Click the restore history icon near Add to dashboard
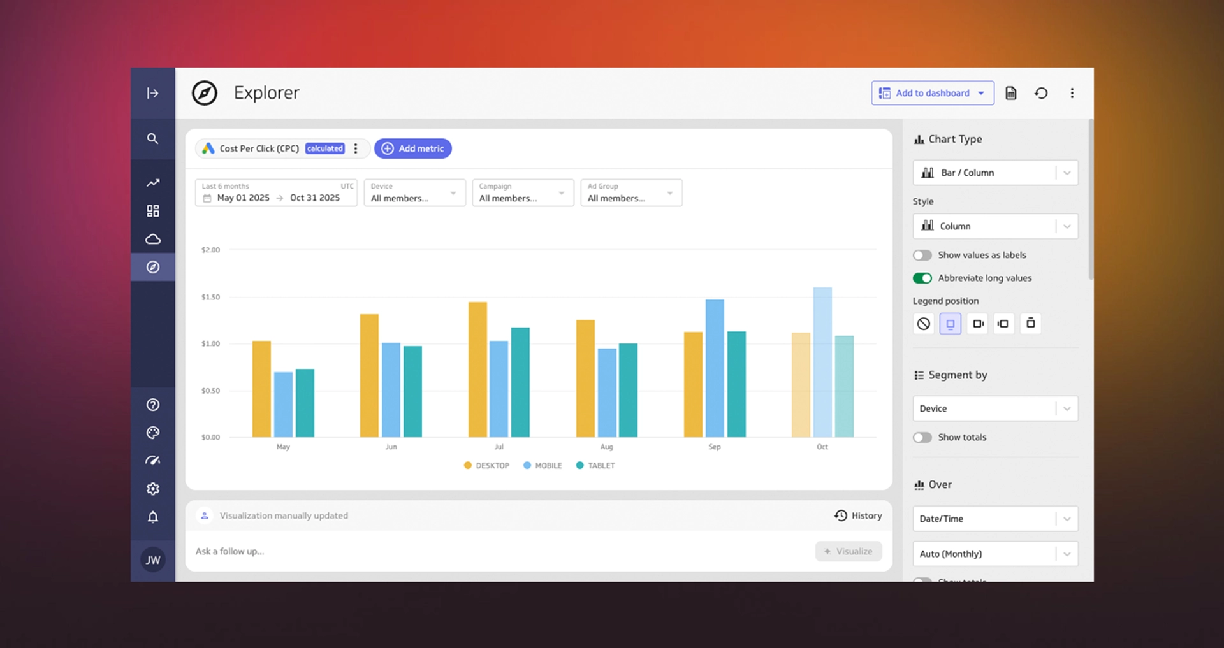Screen dimensions: 1224x648 [1041, 92]
